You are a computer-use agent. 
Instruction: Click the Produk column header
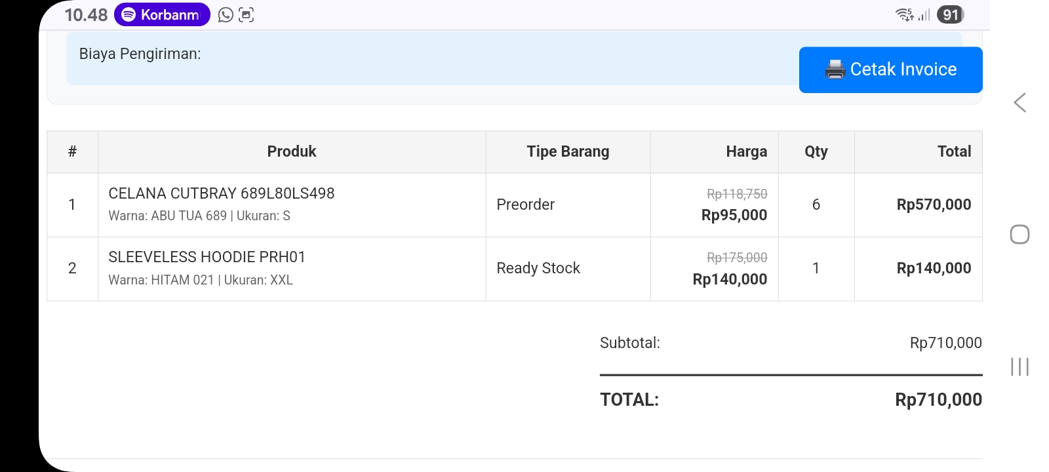coord(291,151)
